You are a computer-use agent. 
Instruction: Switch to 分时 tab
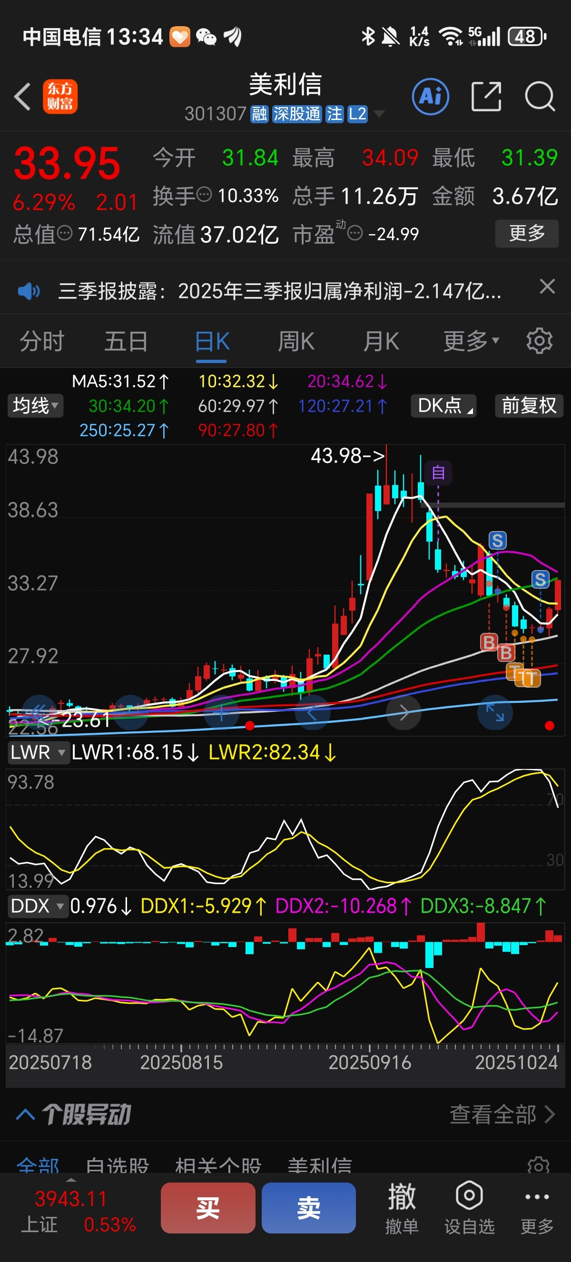coord(42,341)
